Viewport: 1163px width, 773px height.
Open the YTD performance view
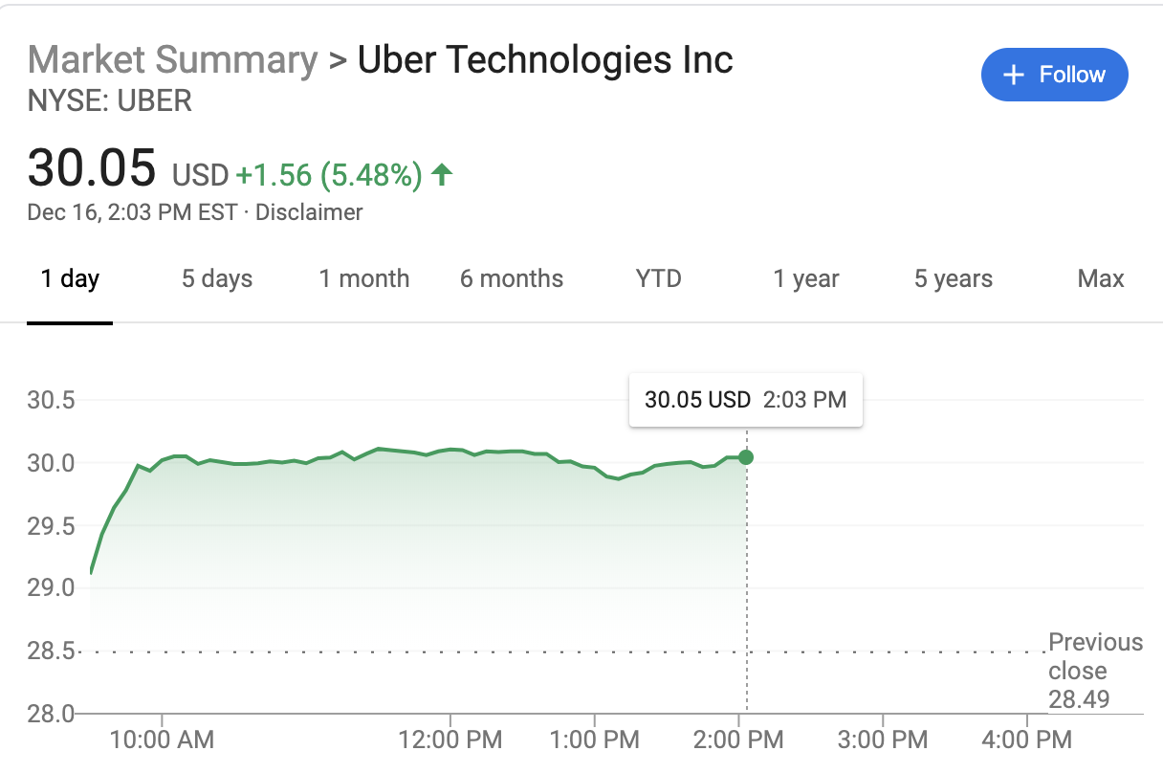tap(658, 278)
